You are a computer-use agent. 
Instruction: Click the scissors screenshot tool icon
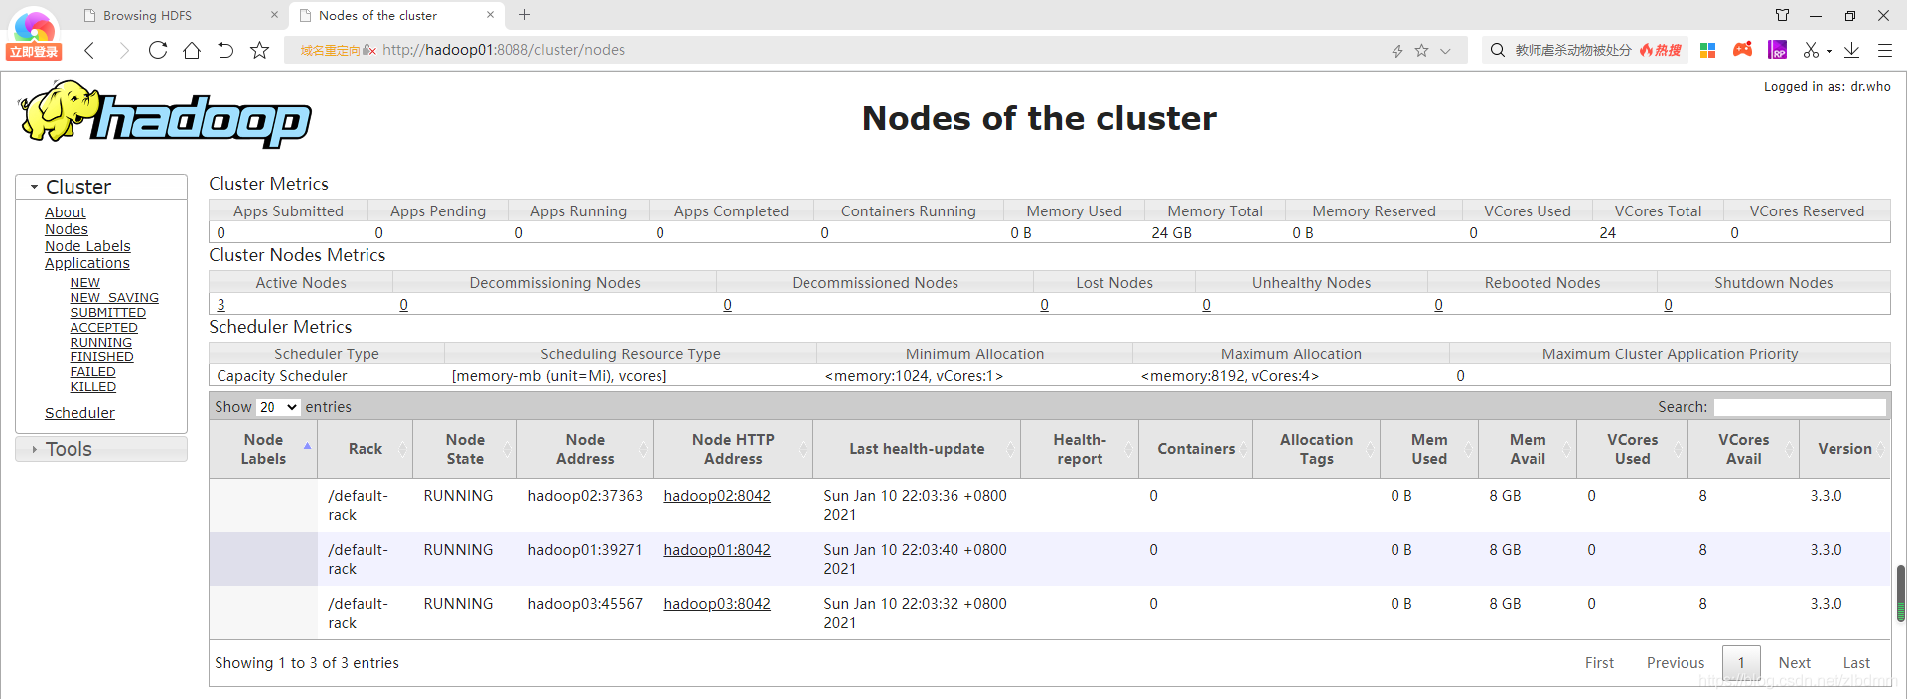pyautogui.click(x=1811, y=50)
